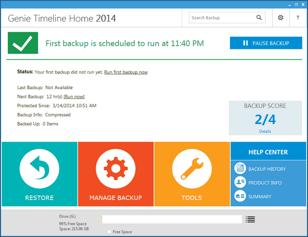This screenshot has height=237, width=308.
Task: Click 'Protected Since: 3/14/2014 10:51 AM'
Action: (x=57, y=106)
